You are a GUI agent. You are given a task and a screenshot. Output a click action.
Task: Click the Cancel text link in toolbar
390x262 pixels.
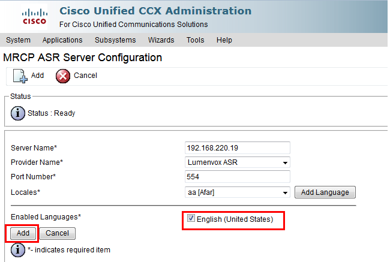click(x=85, y=76)
